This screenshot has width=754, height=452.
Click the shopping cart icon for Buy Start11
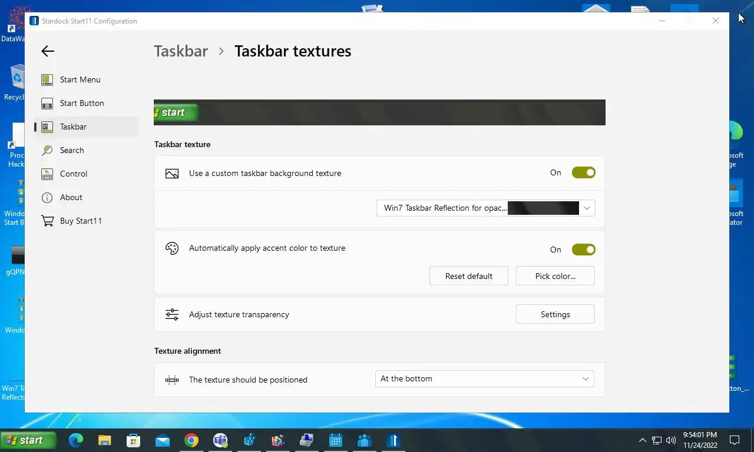click(48, 221)
